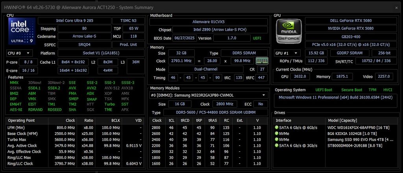Click the Intel Z890 chipset field
Screen dimensions: 403x173
point(220,30)
